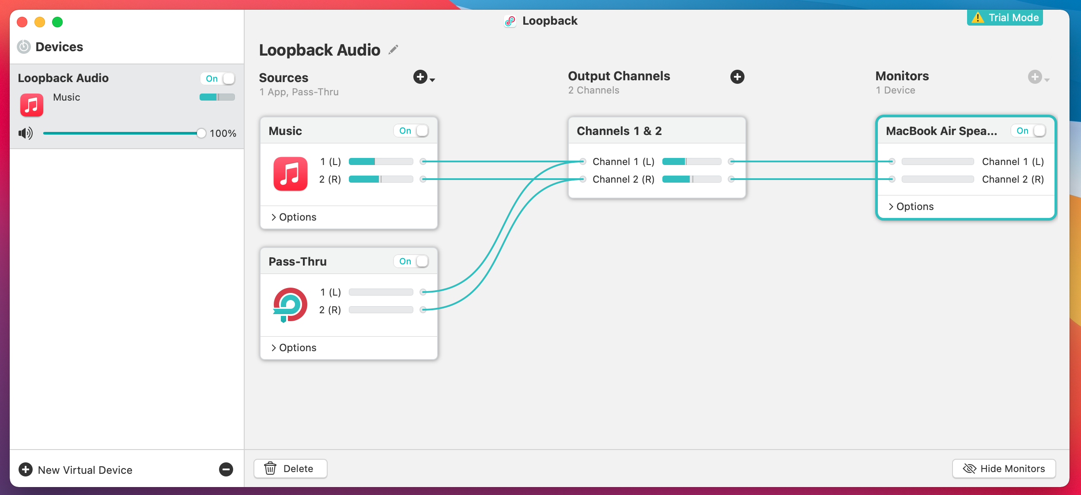This screenshot has height=495, width=1081.
Task: Select the Loopback Audio device row in sidebar
Action: pos(127,106)
